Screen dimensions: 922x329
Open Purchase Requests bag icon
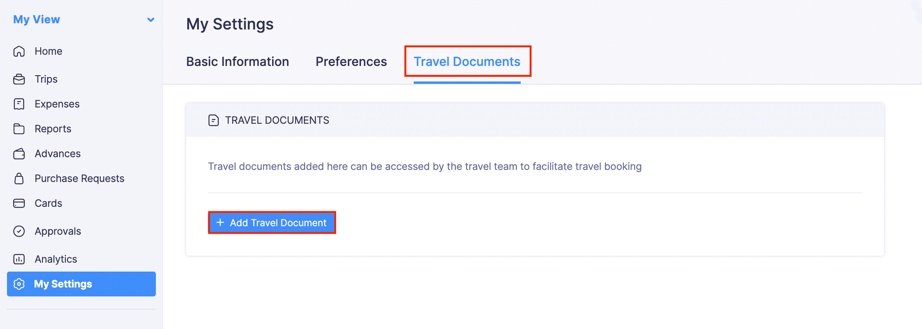[19, 178]
